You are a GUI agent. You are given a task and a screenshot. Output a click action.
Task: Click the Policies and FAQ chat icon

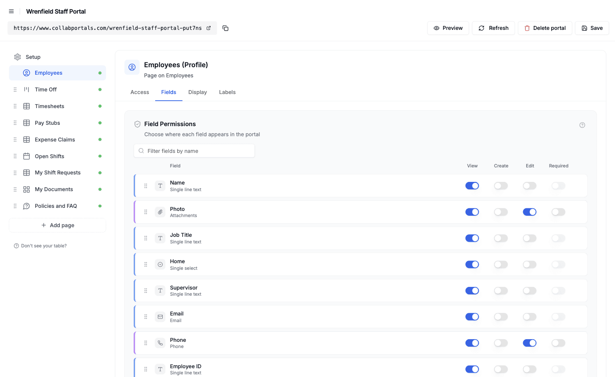pyautogui.click(x=26, y=206)
